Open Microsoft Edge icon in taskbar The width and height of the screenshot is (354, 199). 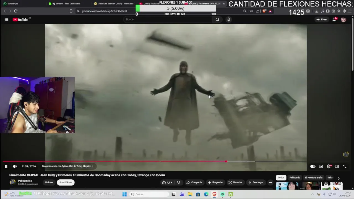206,194
